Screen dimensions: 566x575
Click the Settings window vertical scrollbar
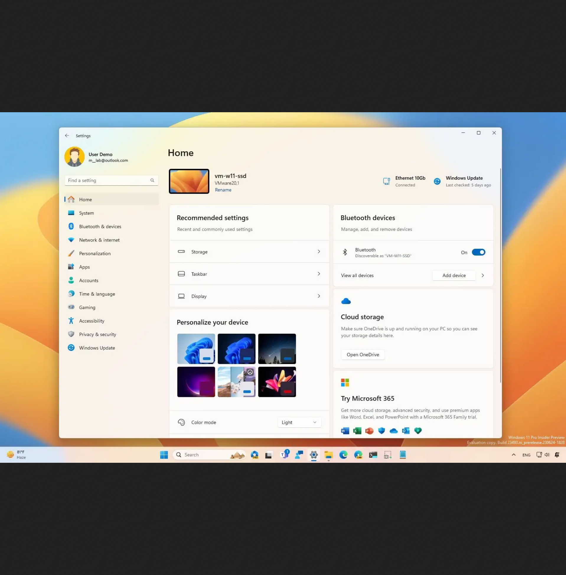coord(500,275)
